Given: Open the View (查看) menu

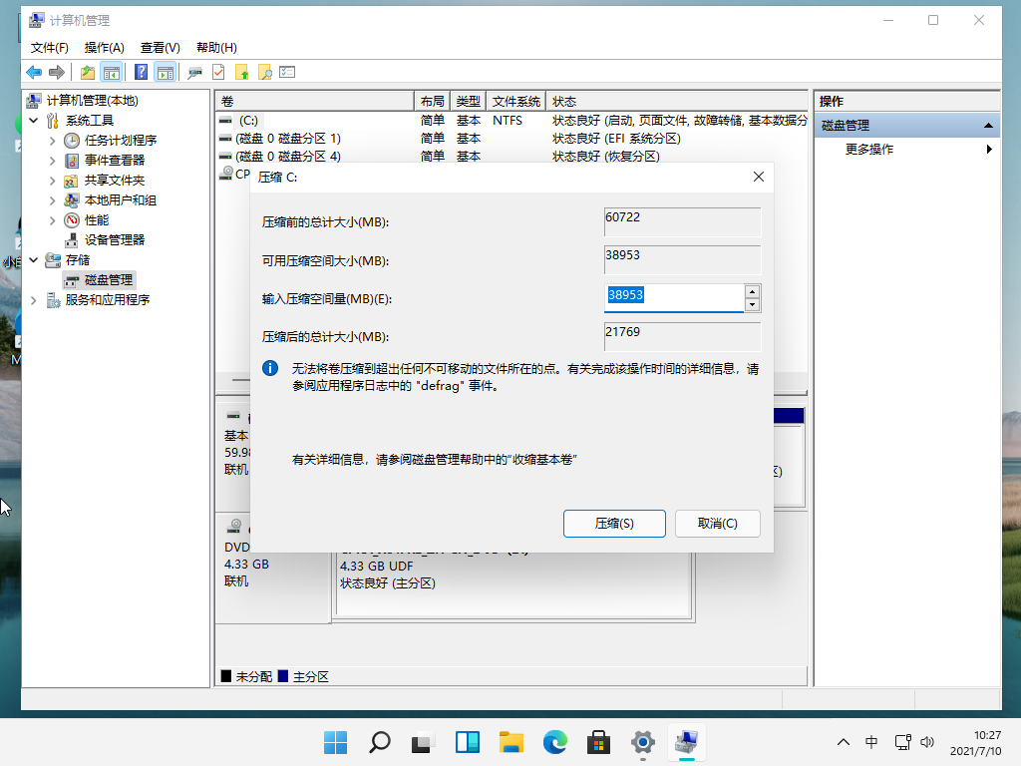Looking at the screenshot, I should click(x=160, y=48).
